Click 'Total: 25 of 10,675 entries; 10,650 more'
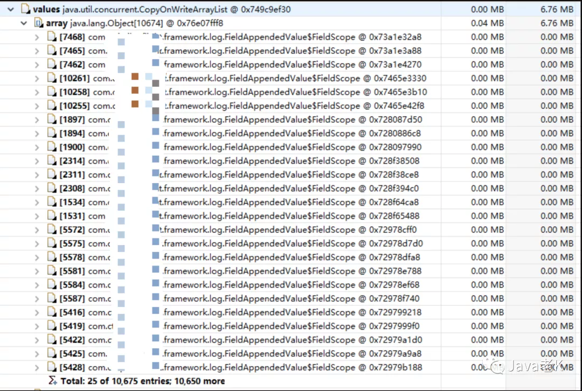 click(142, 381)
